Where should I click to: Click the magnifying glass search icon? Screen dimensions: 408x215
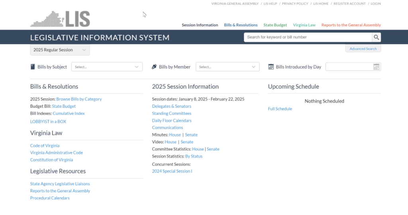pyautogui.click(x=376, y=37)
